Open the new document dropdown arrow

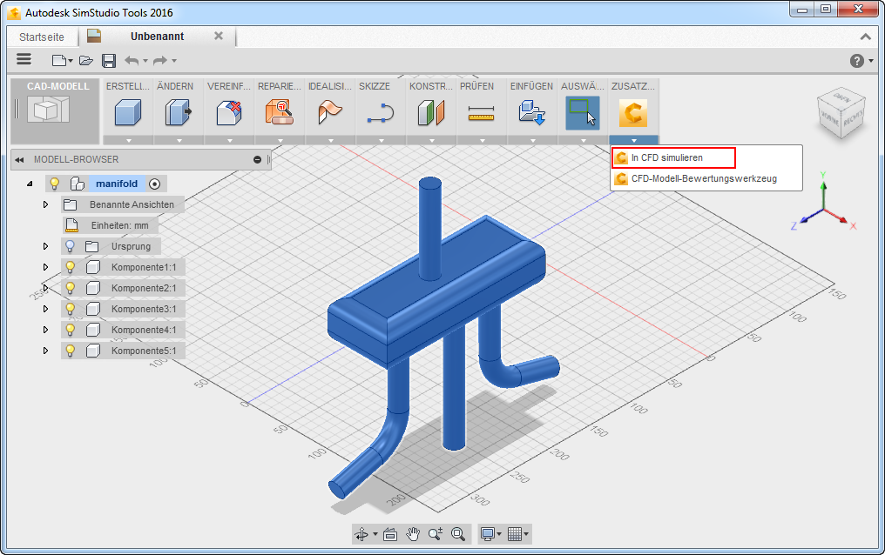(71, 61)
